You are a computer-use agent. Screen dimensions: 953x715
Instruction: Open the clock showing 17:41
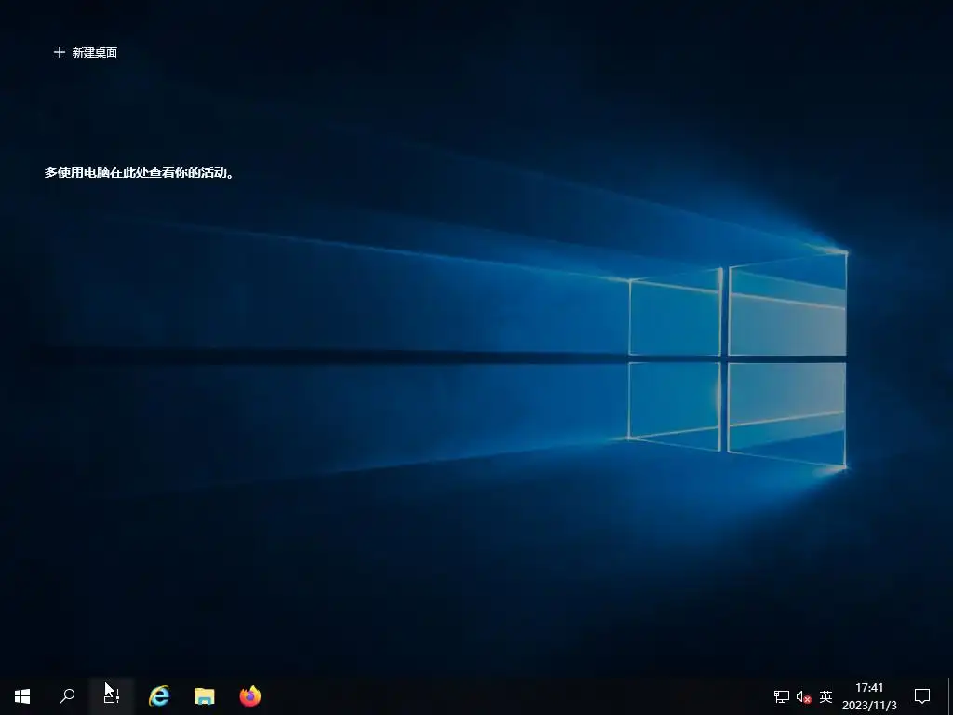pos(869,696)
